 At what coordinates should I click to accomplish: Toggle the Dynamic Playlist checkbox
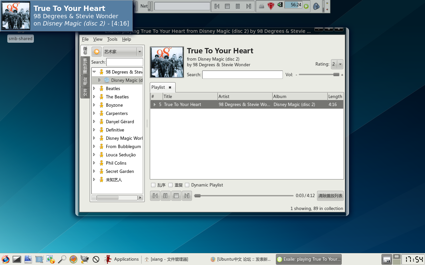coord(187,185)
